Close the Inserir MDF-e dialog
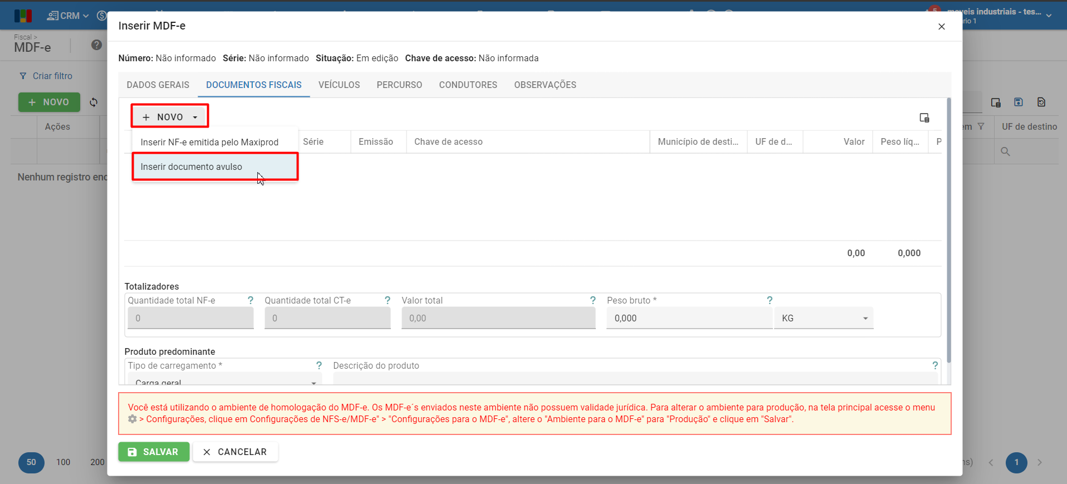1067x484 pixels. (942, 27)
